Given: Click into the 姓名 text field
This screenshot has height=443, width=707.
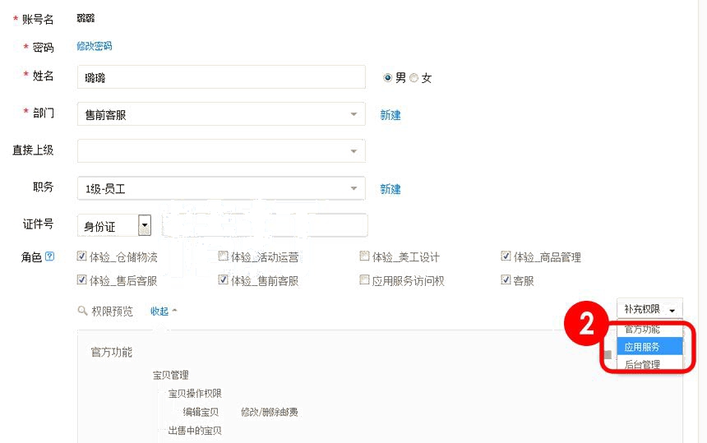Looking at the screenshot, I should (x=221, y=77).
